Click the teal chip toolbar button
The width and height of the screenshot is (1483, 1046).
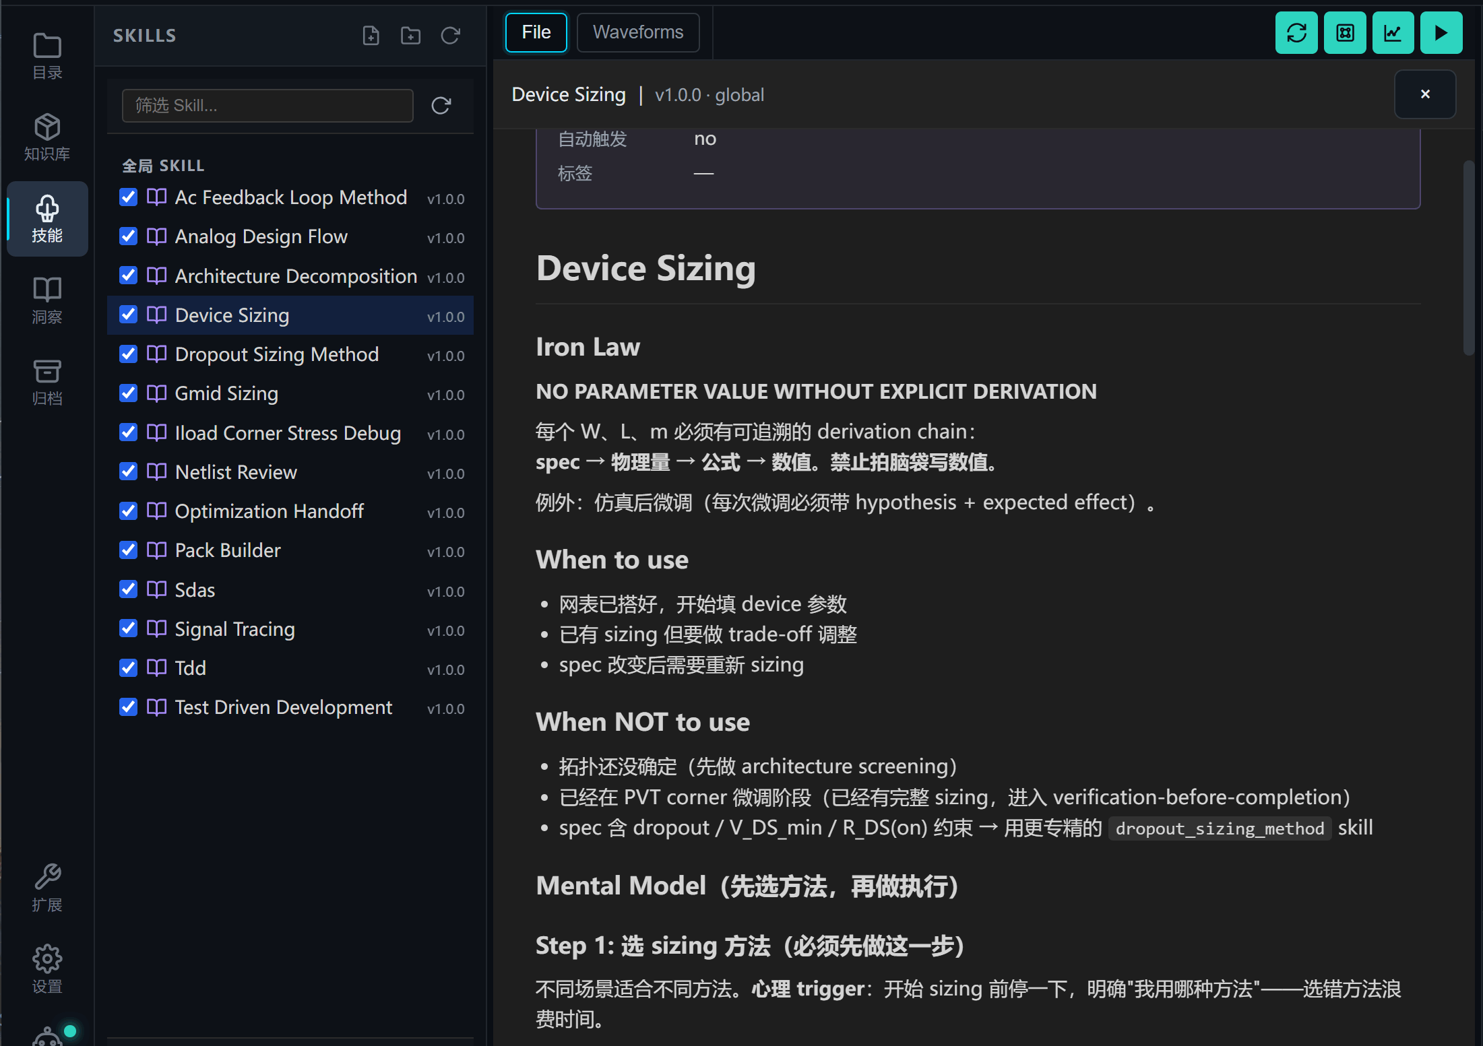tap(1344, 32)
